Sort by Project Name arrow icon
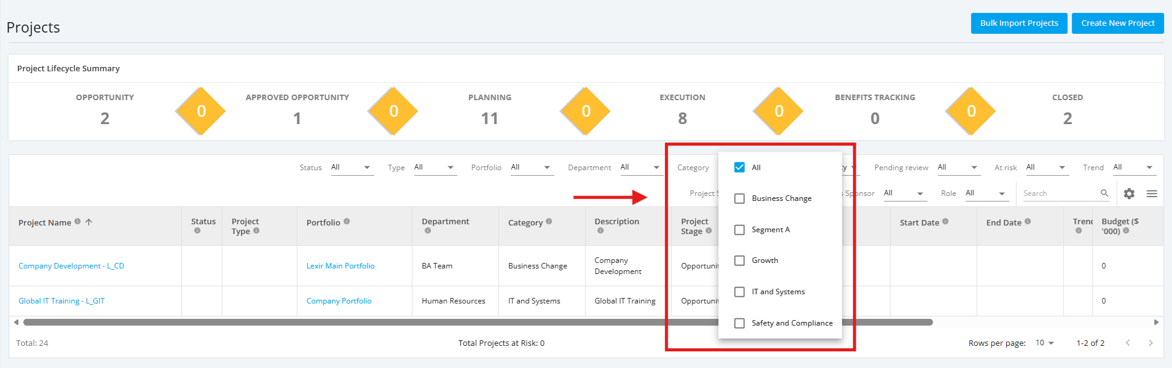The width and height of the screenshot is (1172, 368). [88, 222]
